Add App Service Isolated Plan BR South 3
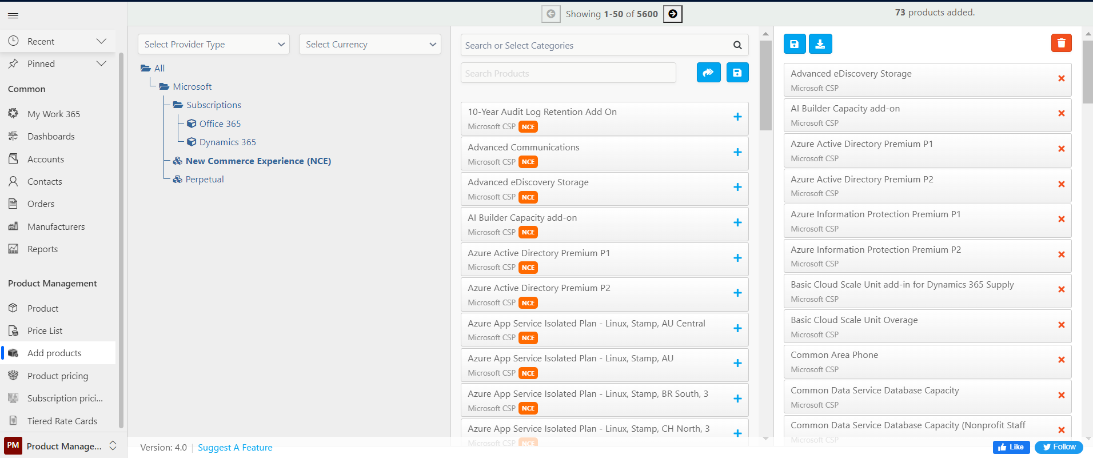1093x458 pixels. click(x=737, y=399)
